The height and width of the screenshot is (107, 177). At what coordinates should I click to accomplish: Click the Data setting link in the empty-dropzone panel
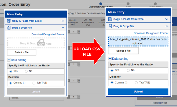(19, 60)
